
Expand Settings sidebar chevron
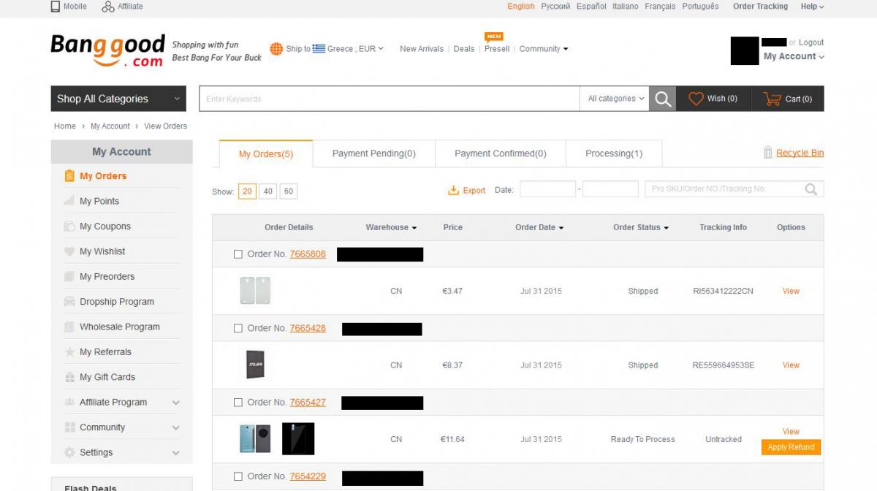[175, 453]
